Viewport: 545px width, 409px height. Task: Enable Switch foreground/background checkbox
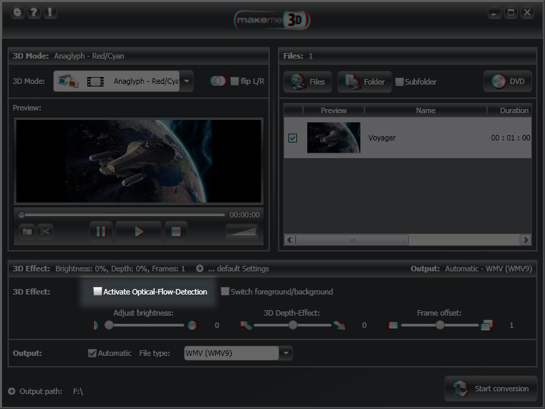coord(225,291)
